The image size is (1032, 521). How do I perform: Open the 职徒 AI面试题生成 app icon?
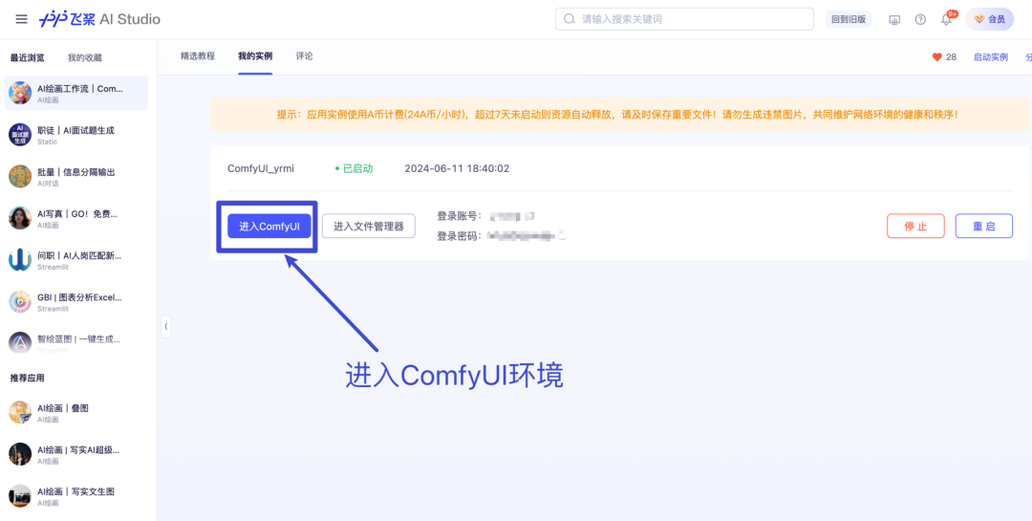[x=20, y=135]
